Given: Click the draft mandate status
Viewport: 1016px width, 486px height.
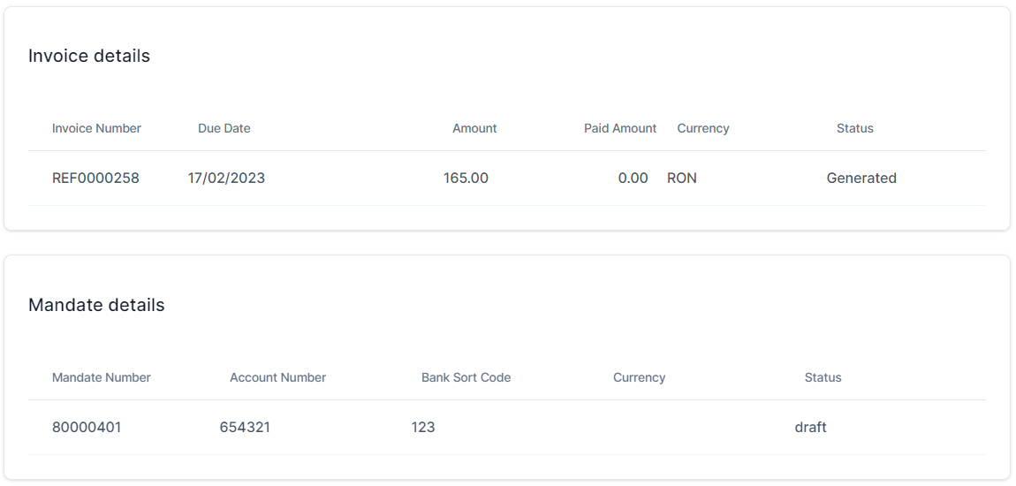Looking at the screenshot, I should click(810, 427).
